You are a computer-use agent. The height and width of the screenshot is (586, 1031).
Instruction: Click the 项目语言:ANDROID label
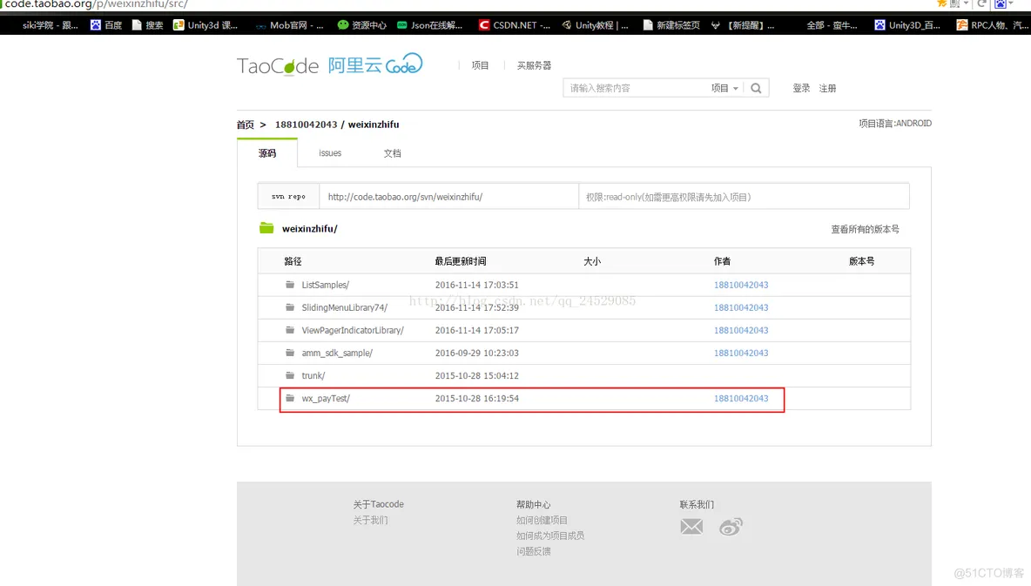(x=895, y=123)
